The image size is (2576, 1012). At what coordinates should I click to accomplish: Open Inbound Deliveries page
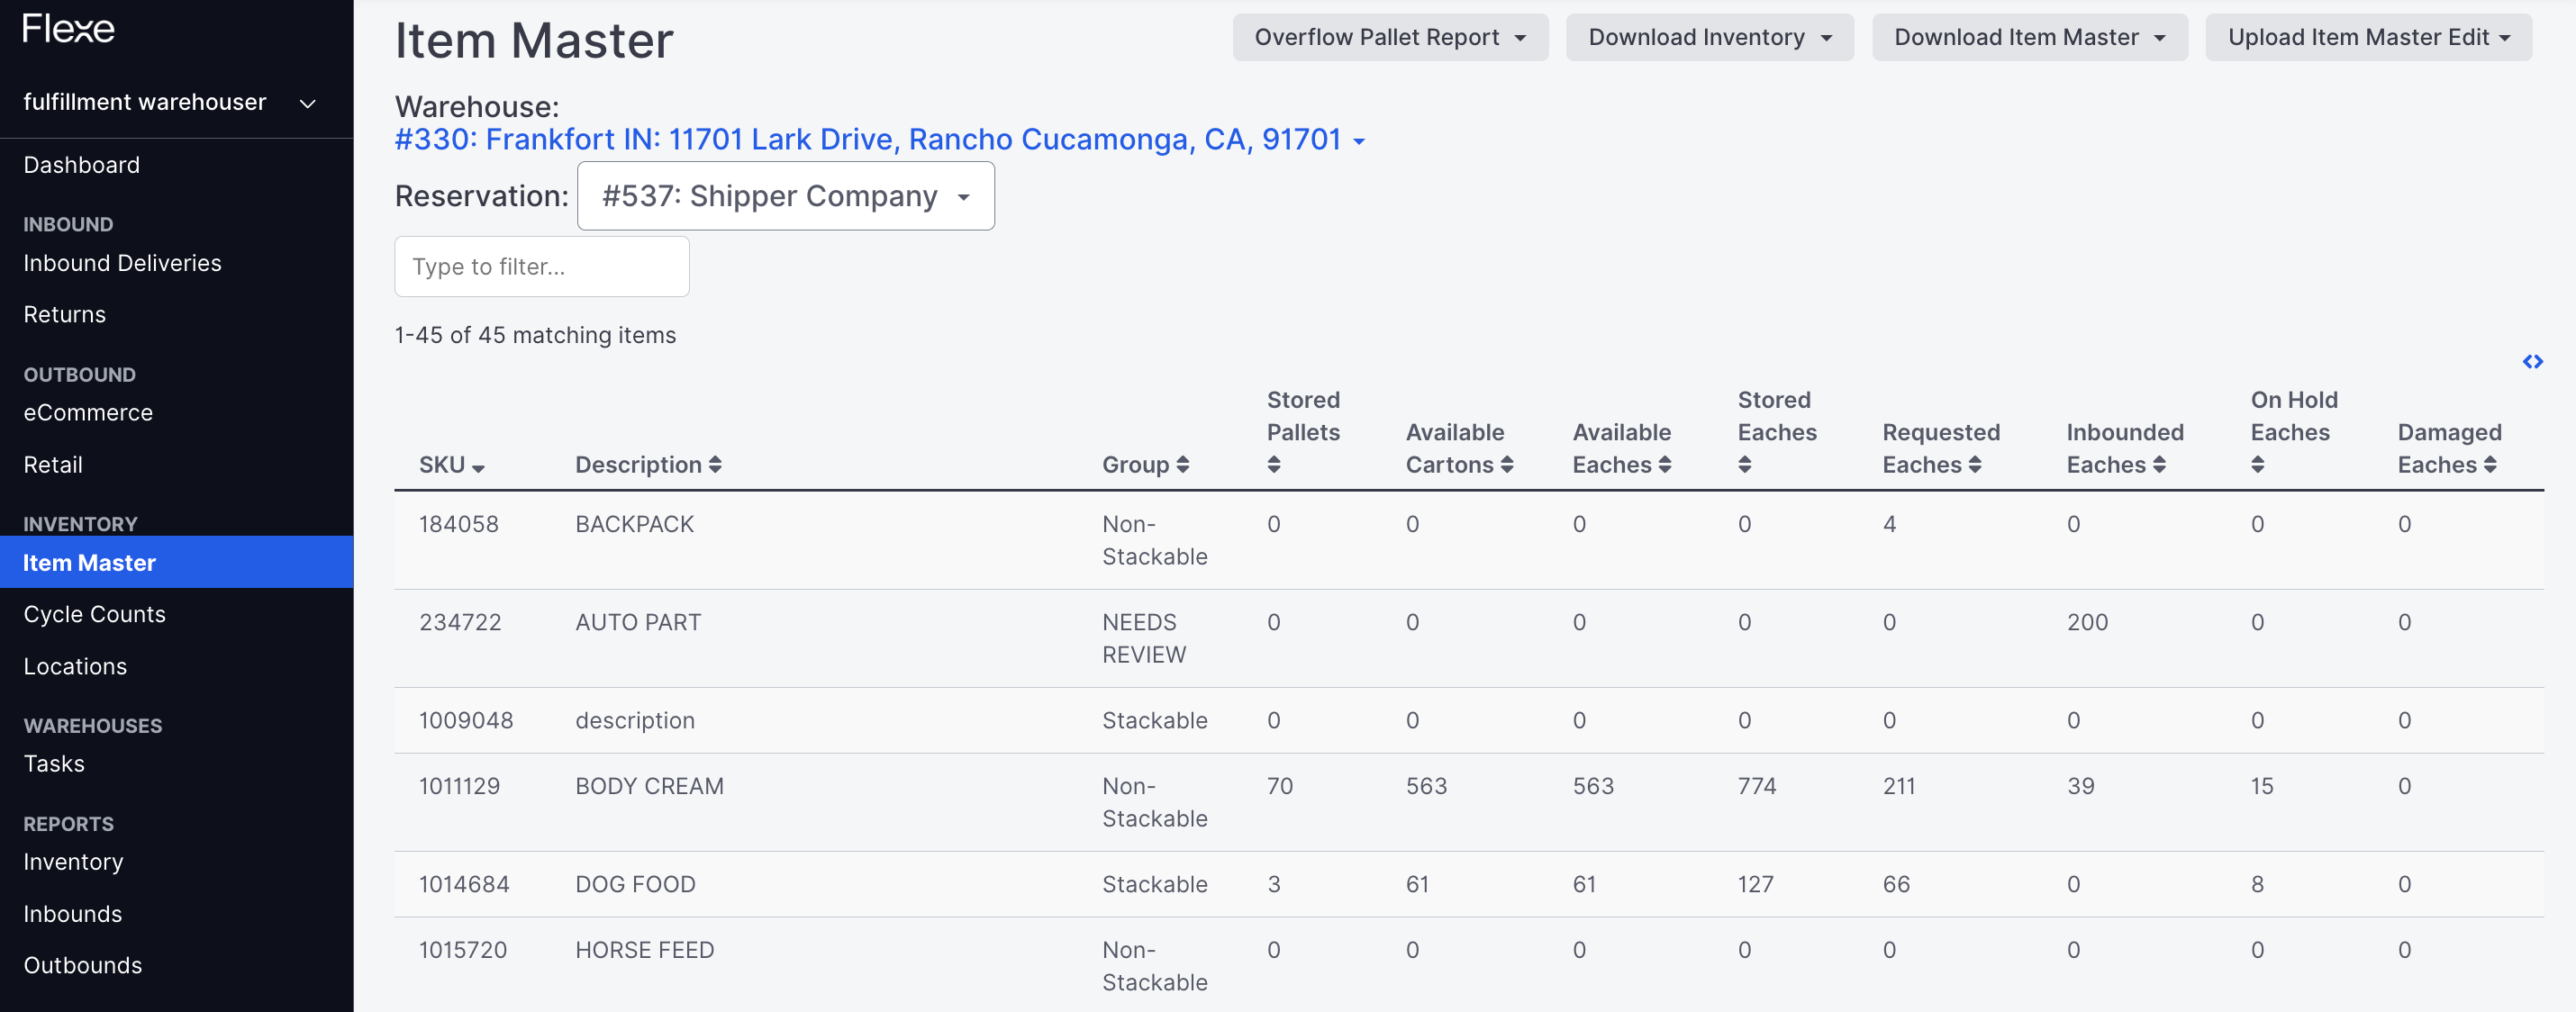pyautogui.click(x=123, y=263)
